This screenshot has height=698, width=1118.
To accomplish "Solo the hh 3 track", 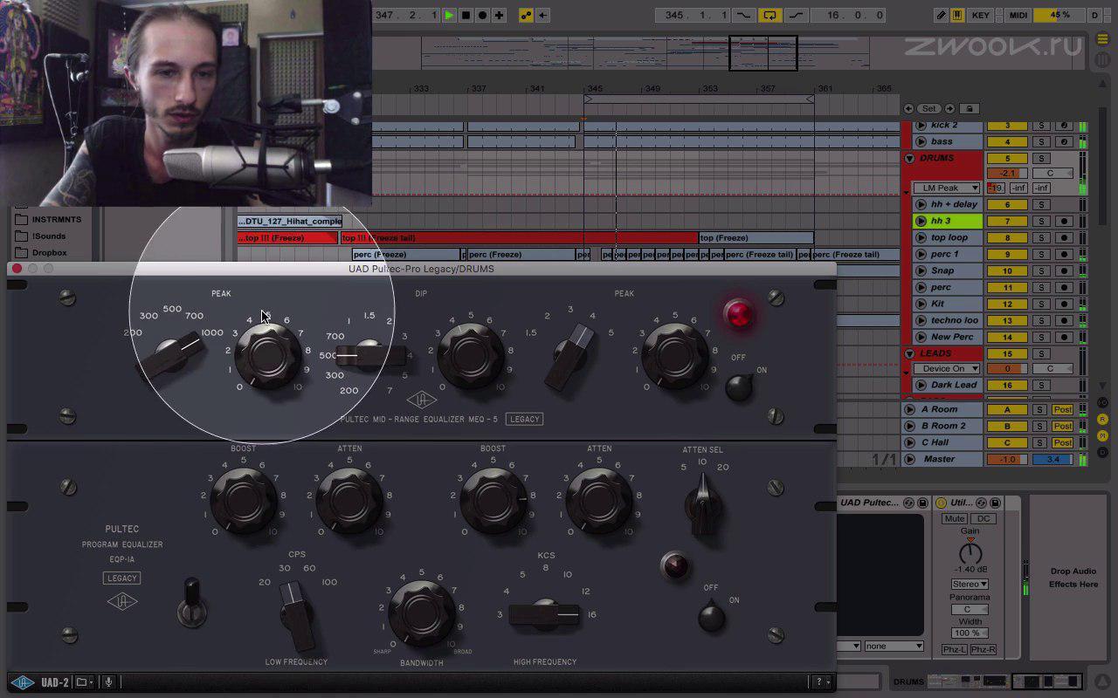I will (1041, 221).
